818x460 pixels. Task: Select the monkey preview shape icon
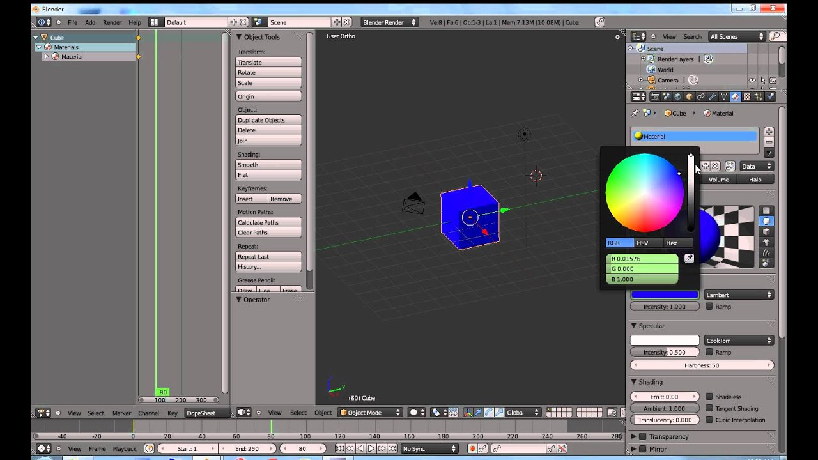(766, 242)
